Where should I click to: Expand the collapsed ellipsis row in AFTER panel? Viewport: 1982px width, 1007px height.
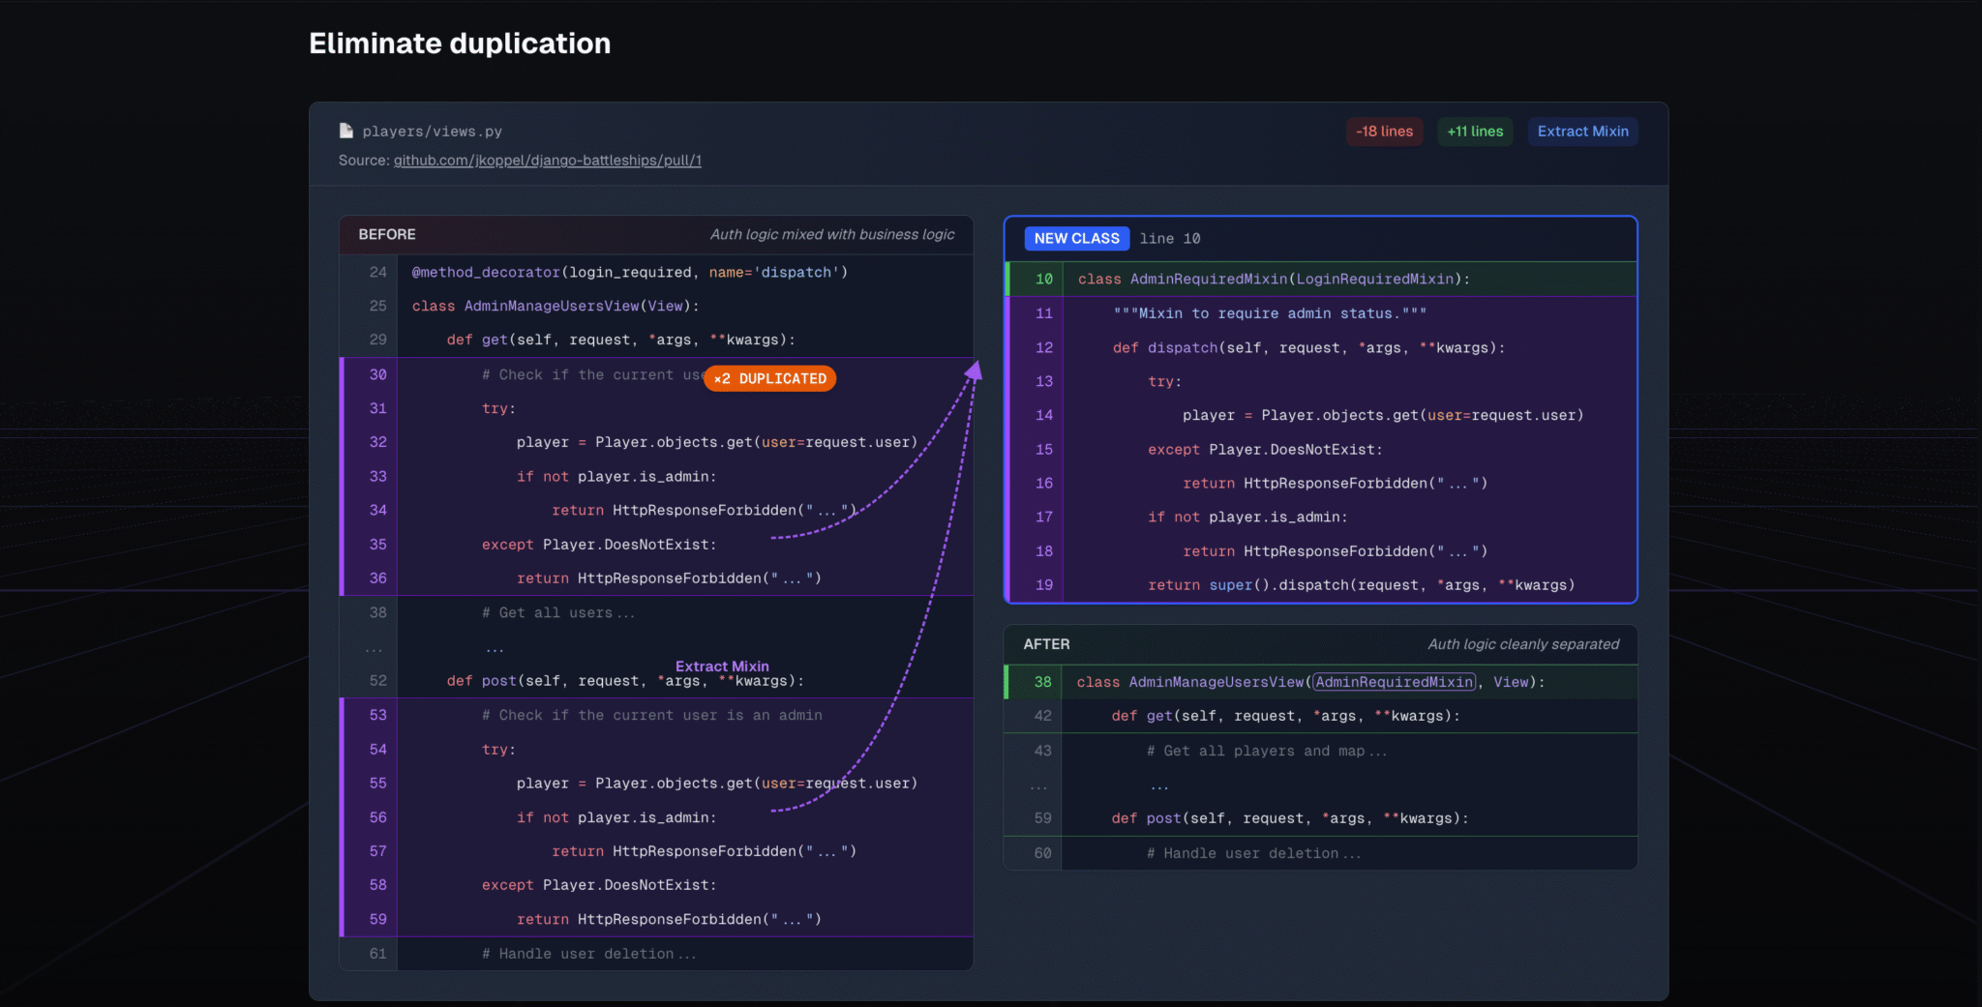coord(1159,785)
